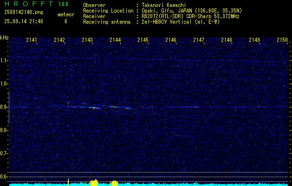This screenshot has width=292, height=186.
Task: Click observer name Takanori Kawachi
Action: (x=164, y=5)
